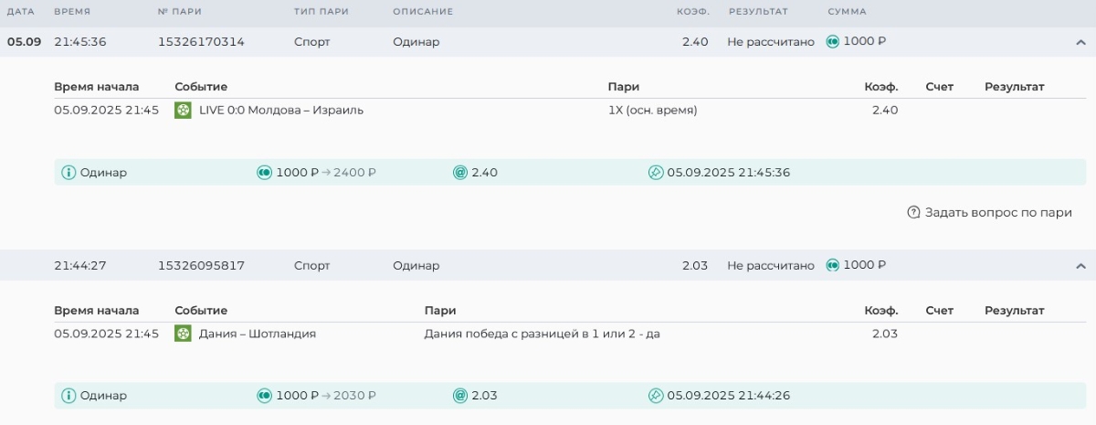
Task: Click the timestamp icon beside 05.09.2025 21:45:36
Action: (x=656, y=173)
